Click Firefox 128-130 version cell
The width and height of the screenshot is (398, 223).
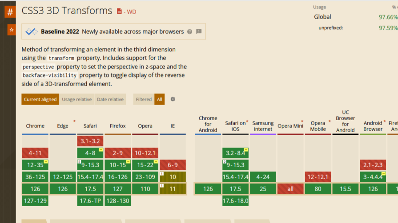(x=117, y=201)
